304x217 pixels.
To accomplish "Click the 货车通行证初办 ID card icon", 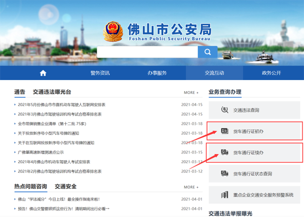I will (224, 131).
